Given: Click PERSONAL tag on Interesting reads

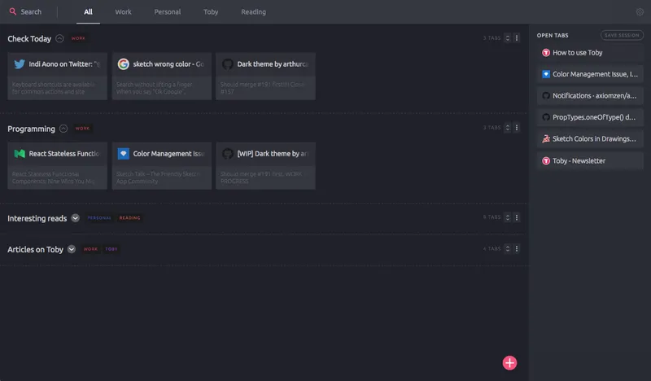Looking at the screenshot, I should (99, 217).
